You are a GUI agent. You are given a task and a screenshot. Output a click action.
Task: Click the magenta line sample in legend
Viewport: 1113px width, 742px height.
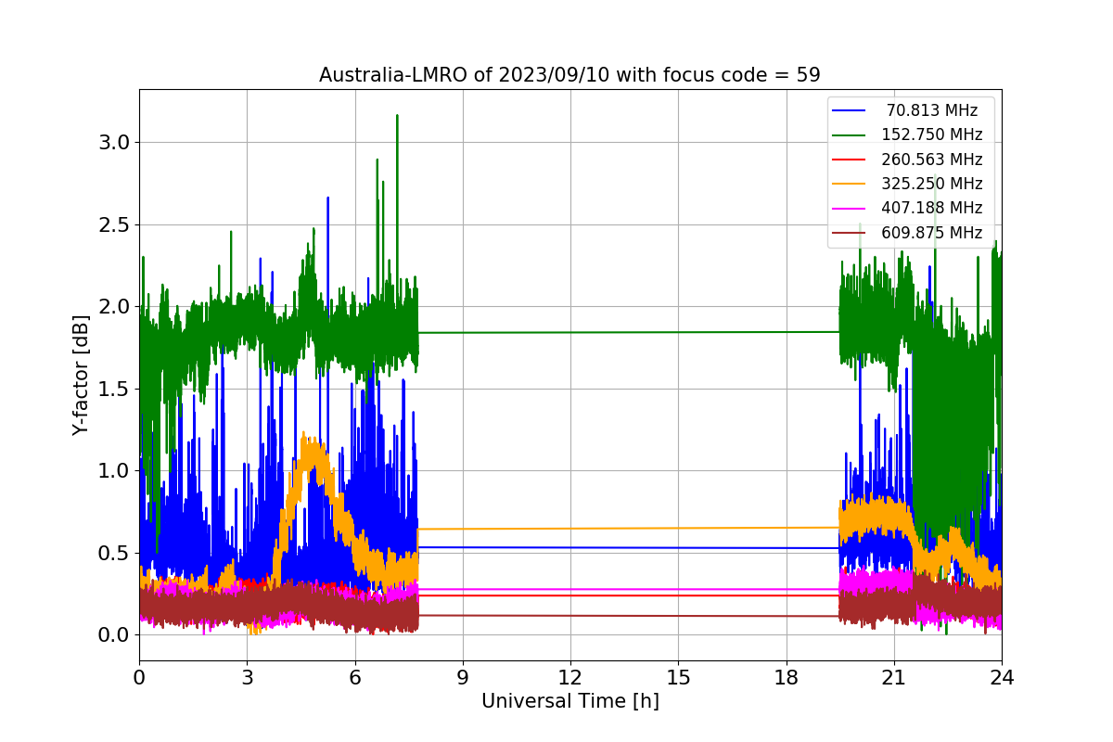(x=849, y=209)
